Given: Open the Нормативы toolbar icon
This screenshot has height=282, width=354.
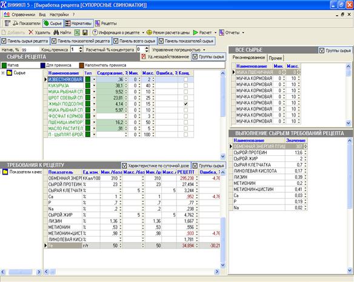Looking at the screenshot, I should click(67, 23).
